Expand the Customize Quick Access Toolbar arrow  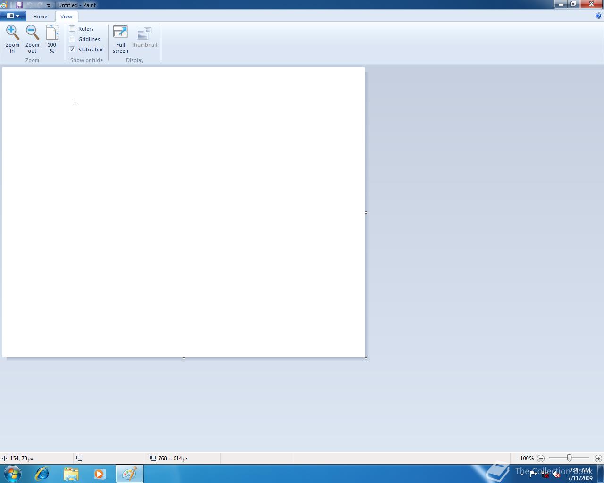pyautogui.click(x=49, y=5)
